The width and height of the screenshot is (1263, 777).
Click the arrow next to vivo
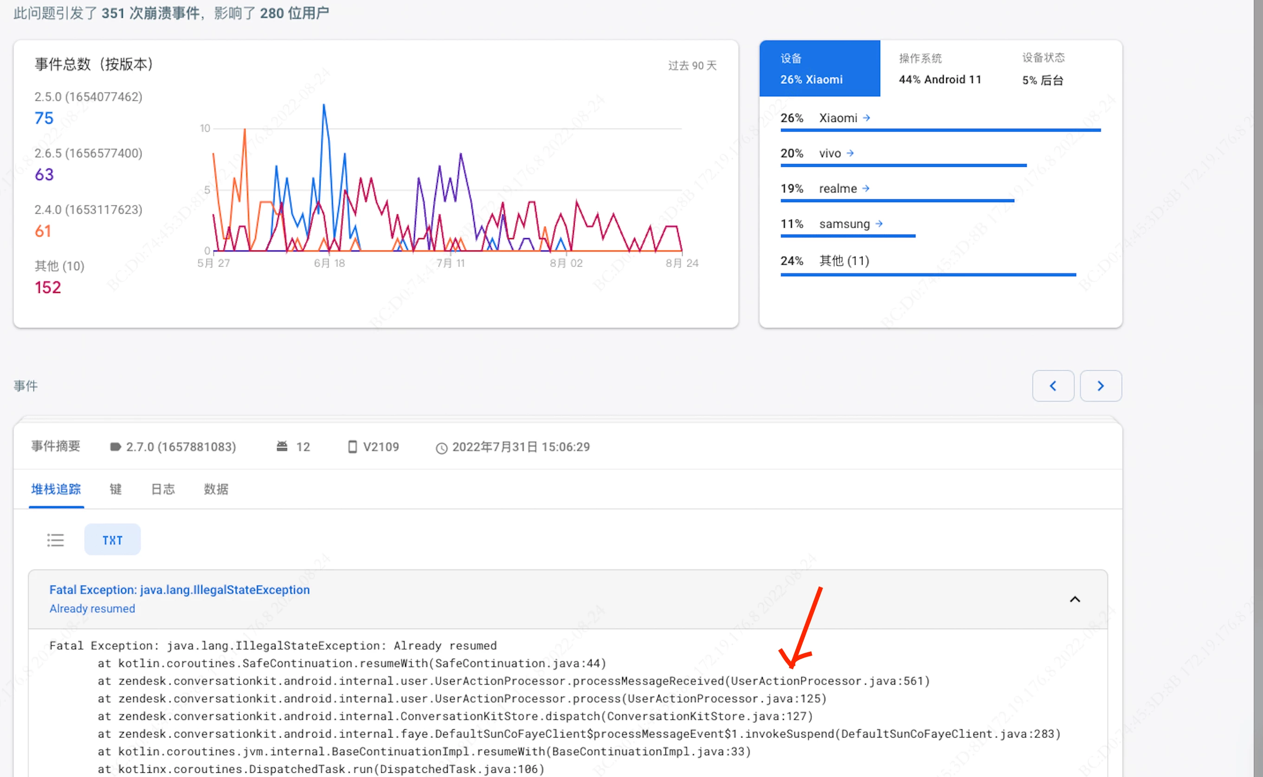(x=850, y=153)
